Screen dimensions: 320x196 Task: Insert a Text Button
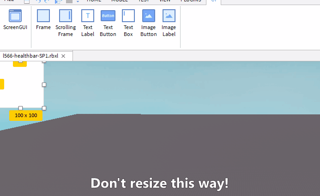pos(108,23)
